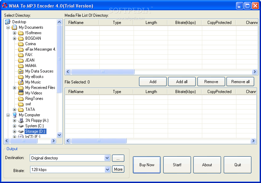The image size is (261, 183).
Task: Click media file list scroll left arrow
Action: (x=68, y=72)
